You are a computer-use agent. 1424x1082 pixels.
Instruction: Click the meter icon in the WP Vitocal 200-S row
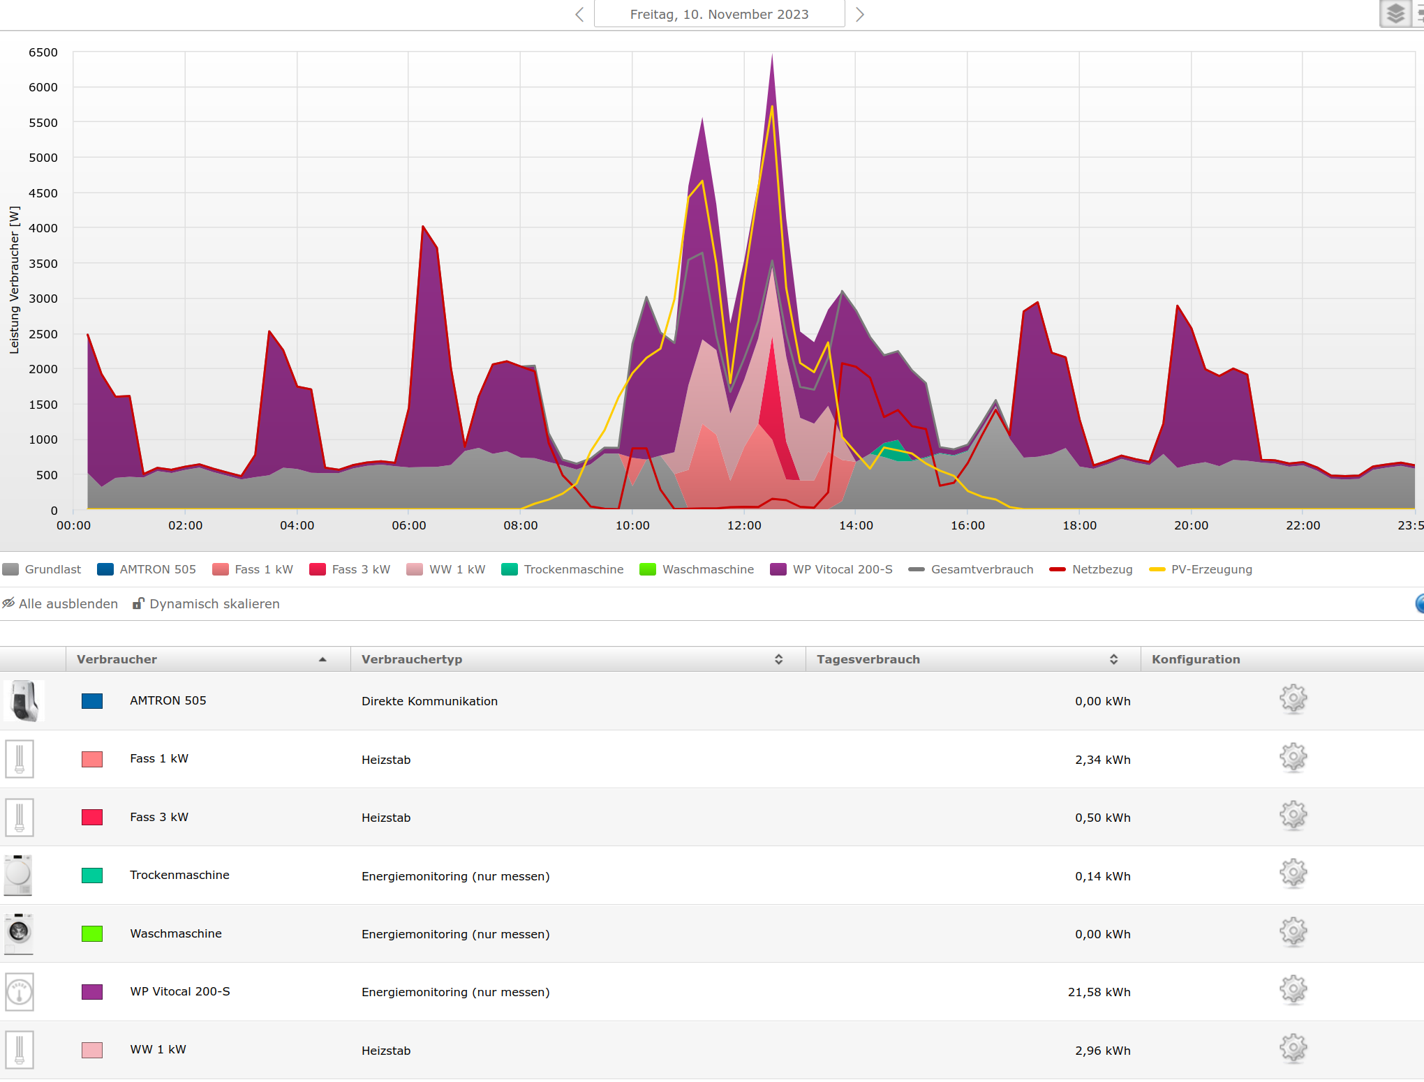(x=20, y=992)
